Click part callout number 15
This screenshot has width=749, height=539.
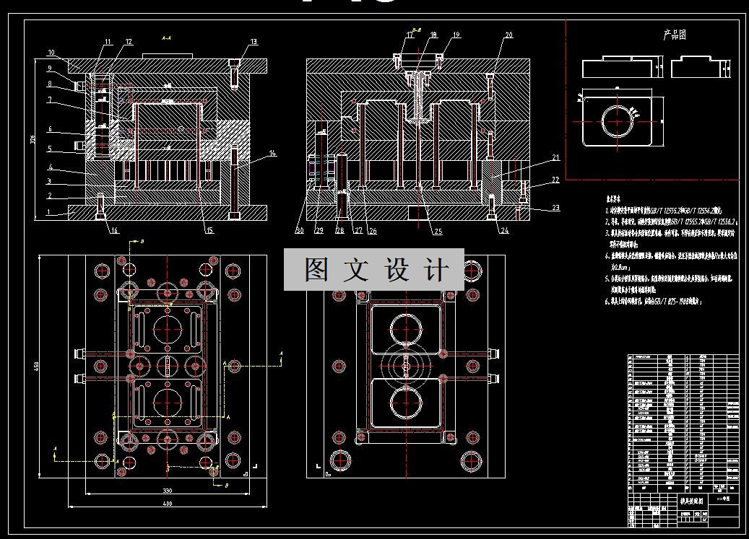tap(209, 230)
